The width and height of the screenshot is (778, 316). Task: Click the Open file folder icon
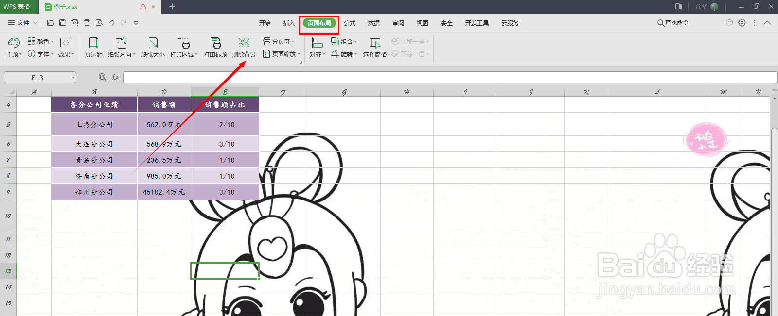[x=51, y=23]
